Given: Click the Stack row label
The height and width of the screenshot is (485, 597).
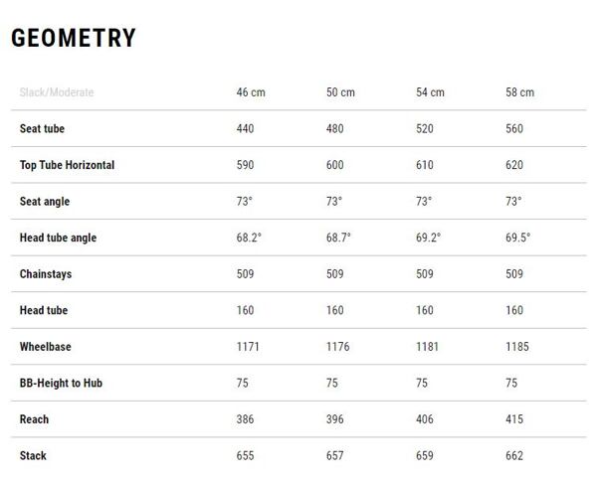Looking at the screenshot, I should 33,456.
